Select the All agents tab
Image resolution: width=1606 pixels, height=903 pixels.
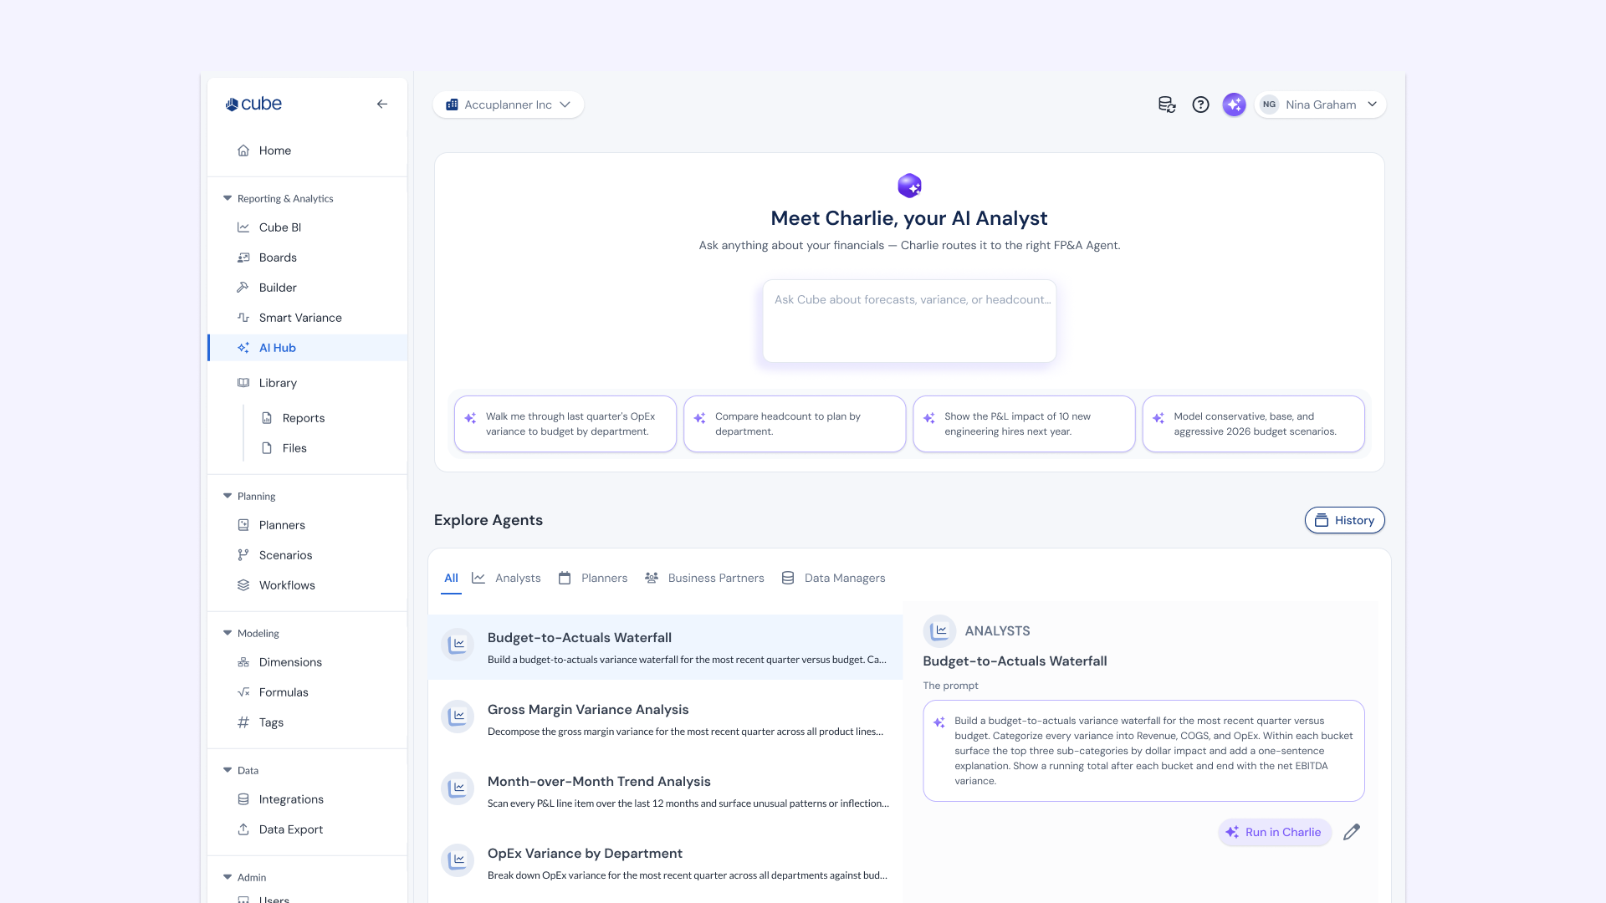[451, 579]
